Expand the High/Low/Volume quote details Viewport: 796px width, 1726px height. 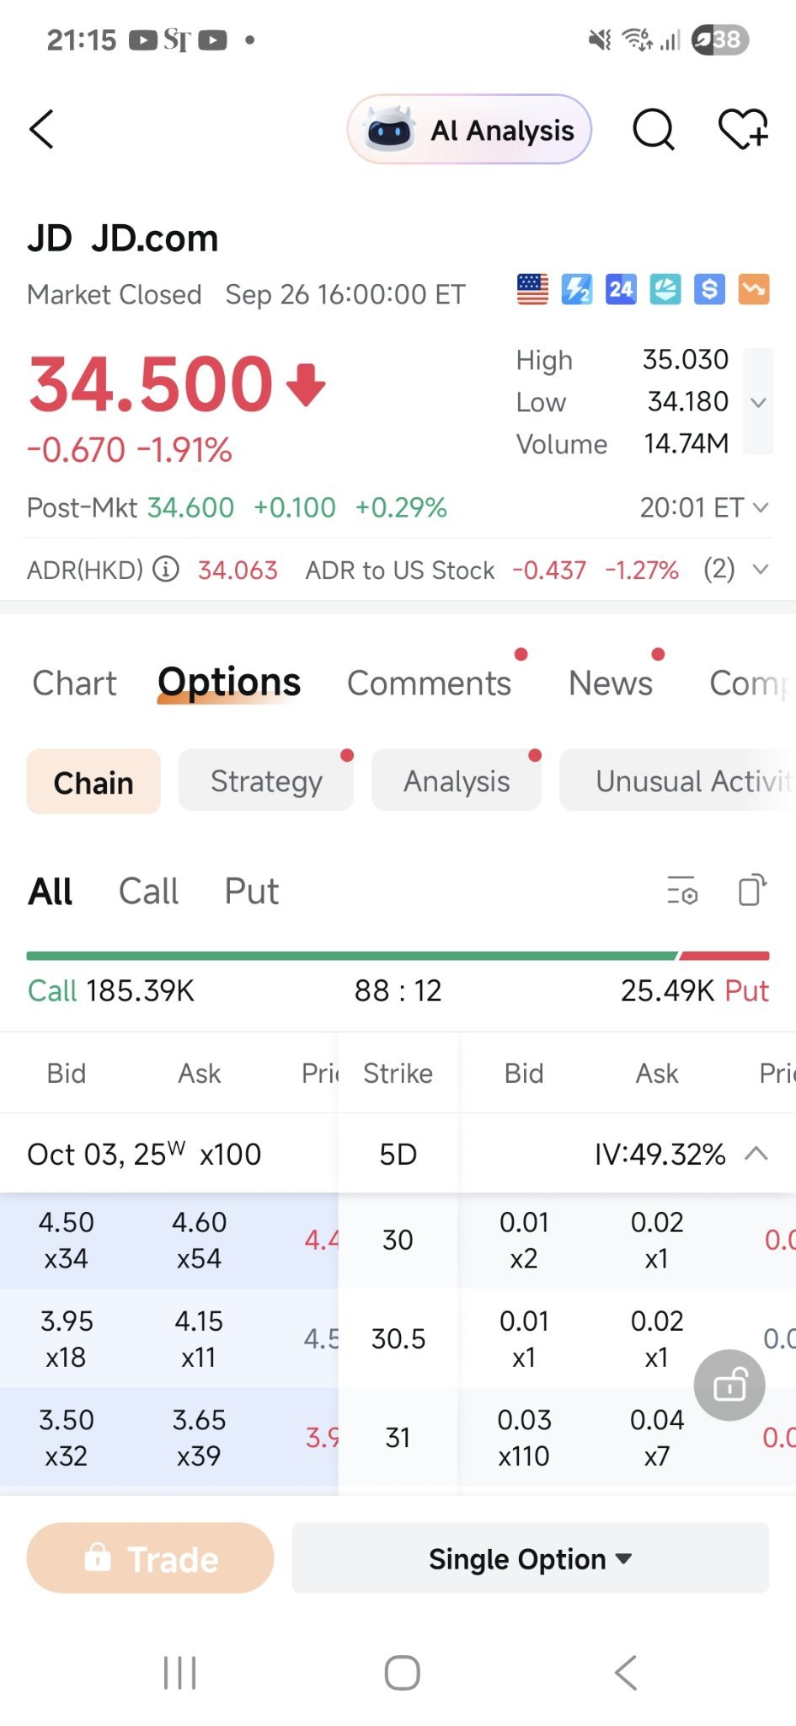(758, 402)
